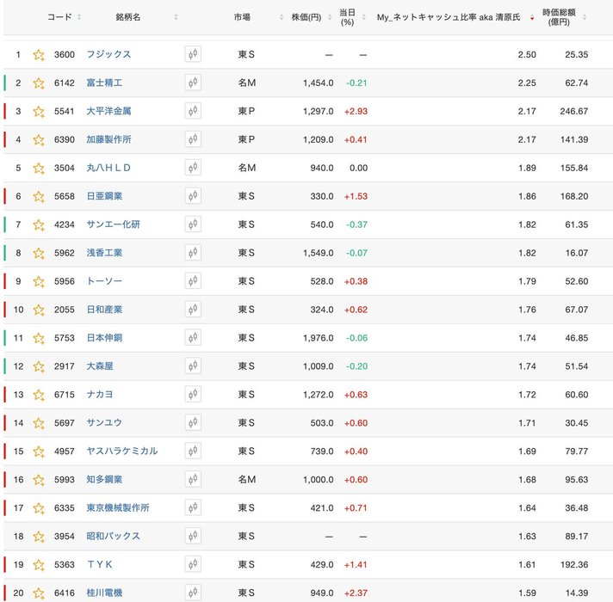This screenshot has width=613, height=602.
Task: Toggle favorite star for 5753 日本伸銅
Action: [39, 338]
